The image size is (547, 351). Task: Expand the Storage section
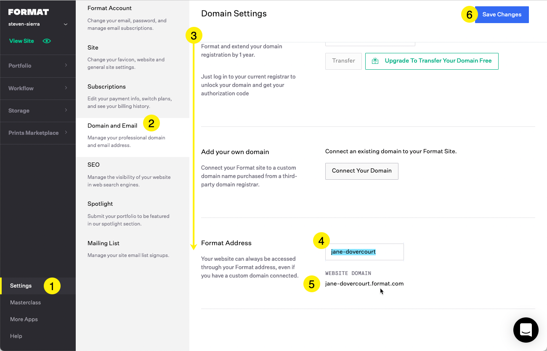[x=38, y=110]
